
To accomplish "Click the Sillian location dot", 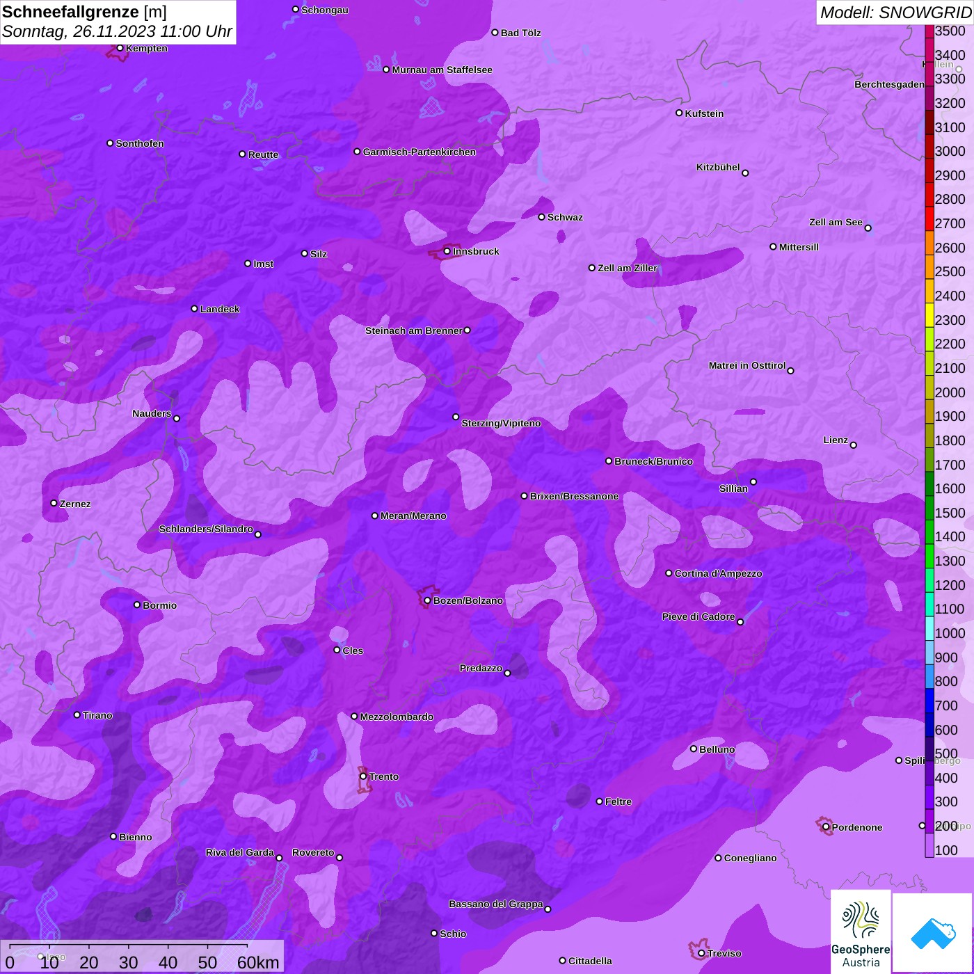I will coord(753,481).
